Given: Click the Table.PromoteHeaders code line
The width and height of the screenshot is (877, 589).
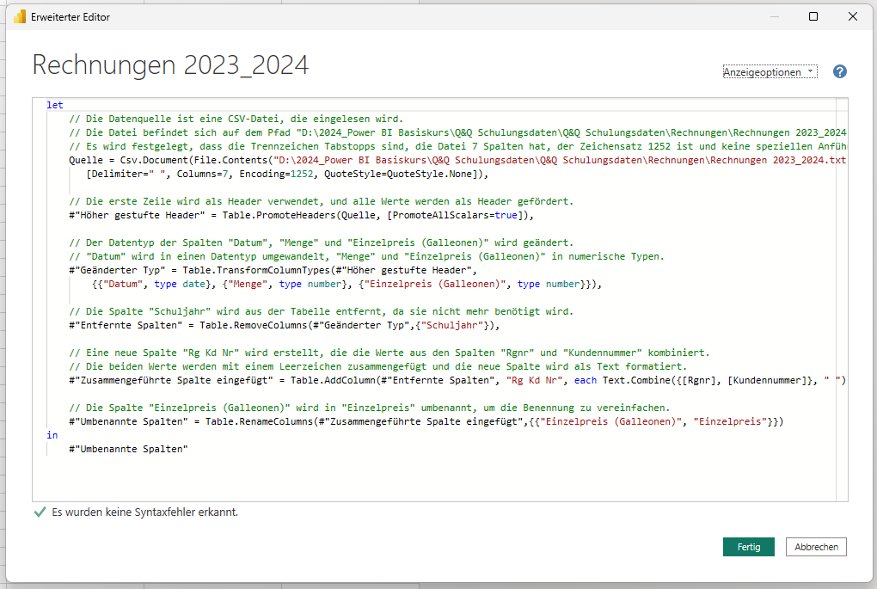Looking at the screenshot, I should click(301, 215).
